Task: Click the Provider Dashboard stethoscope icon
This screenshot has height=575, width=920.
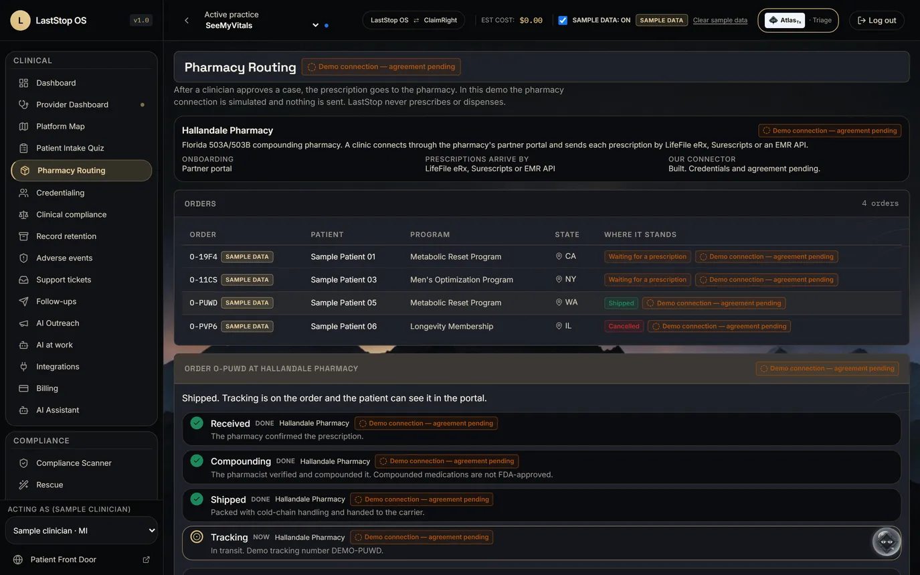Action: pos(23,104)
